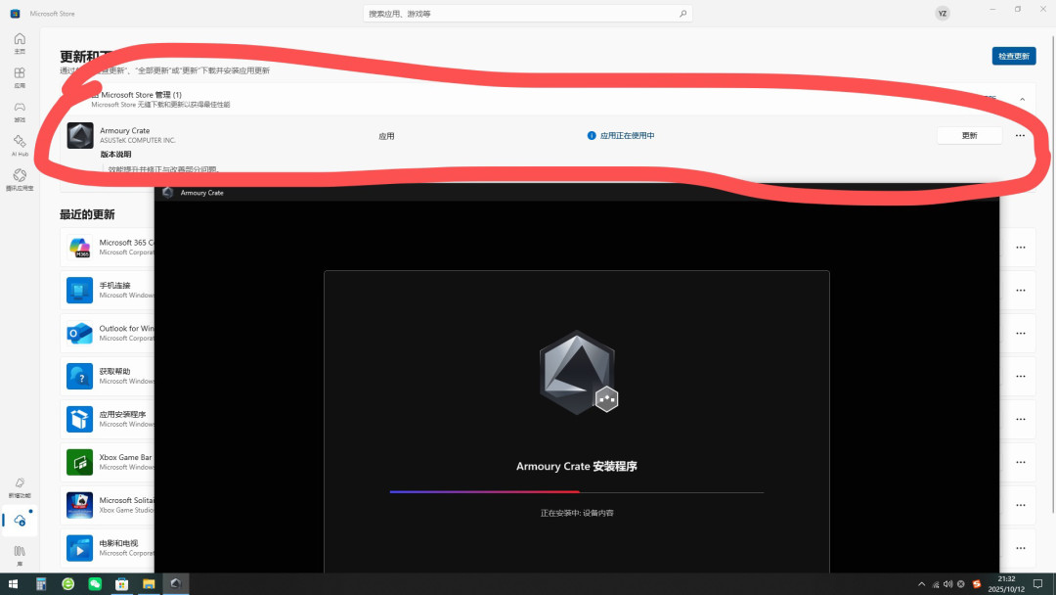Click the Armoury Crate installer progress bar
Image resolution: width=1056 pixels, height=595 pixels.
pos(577,492)
